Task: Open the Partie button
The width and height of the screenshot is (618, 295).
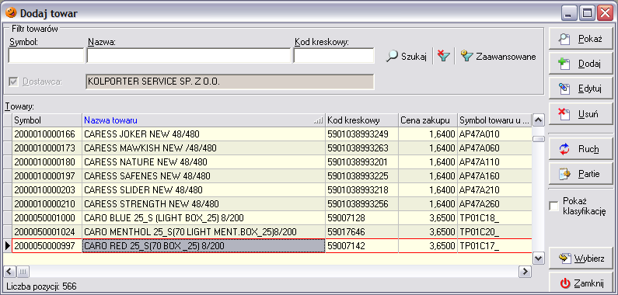Action: pos(581,173)
